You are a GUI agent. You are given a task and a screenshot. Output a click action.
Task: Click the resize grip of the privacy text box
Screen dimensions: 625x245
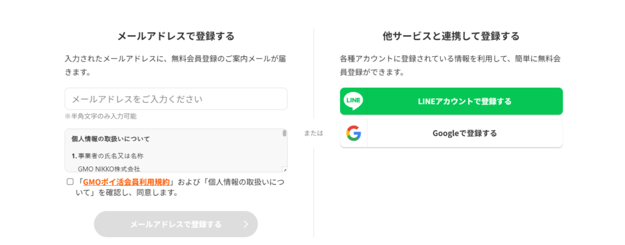(x=284, y=169)
